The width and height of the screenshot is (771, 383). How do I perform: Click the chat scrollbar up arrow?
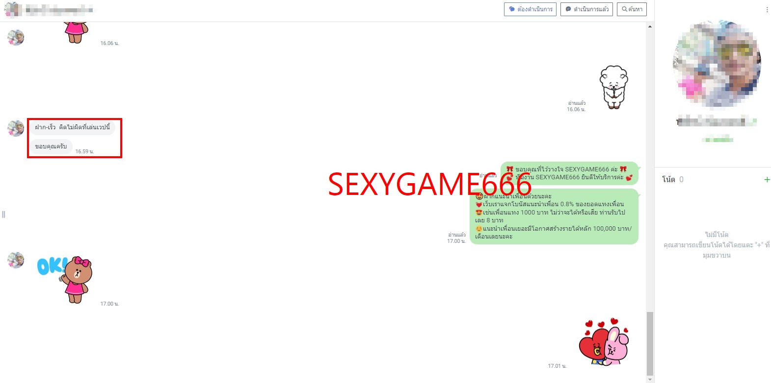coord(650,26)
